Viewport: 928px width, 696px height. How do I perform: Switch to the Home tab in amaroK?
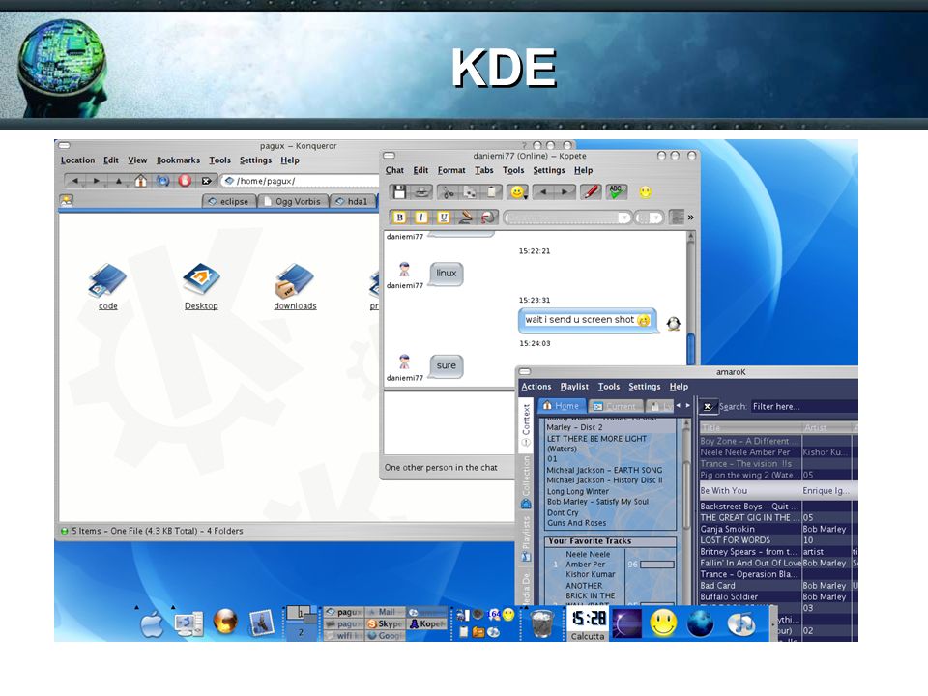coord(561,405)
